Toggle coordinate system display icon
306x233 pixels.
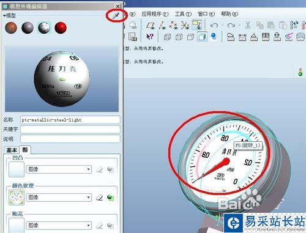(185, 25)
